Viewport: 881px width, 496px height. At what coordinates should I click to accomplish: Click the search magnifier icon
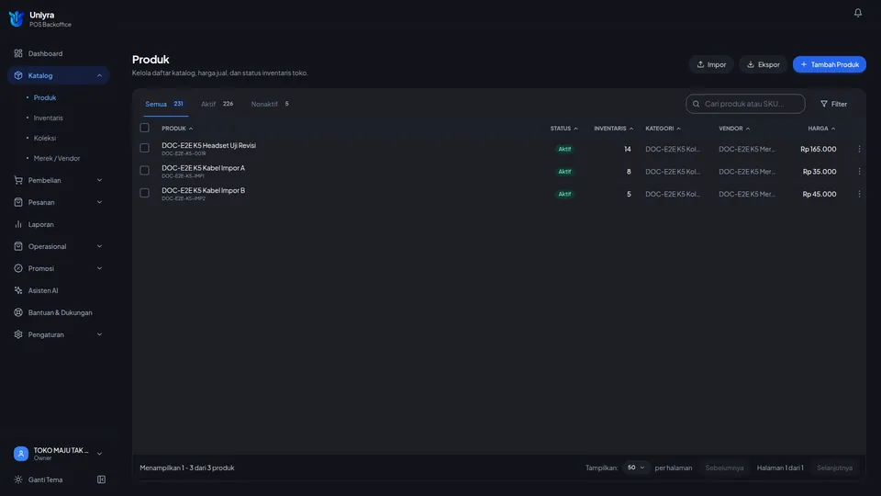[697, 104]
